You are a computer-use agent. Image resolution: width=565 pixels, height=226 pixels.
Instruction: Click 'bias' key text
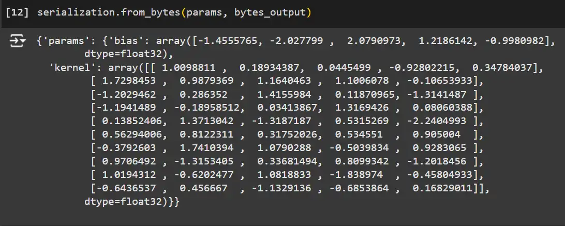click(x=126, y=41)
